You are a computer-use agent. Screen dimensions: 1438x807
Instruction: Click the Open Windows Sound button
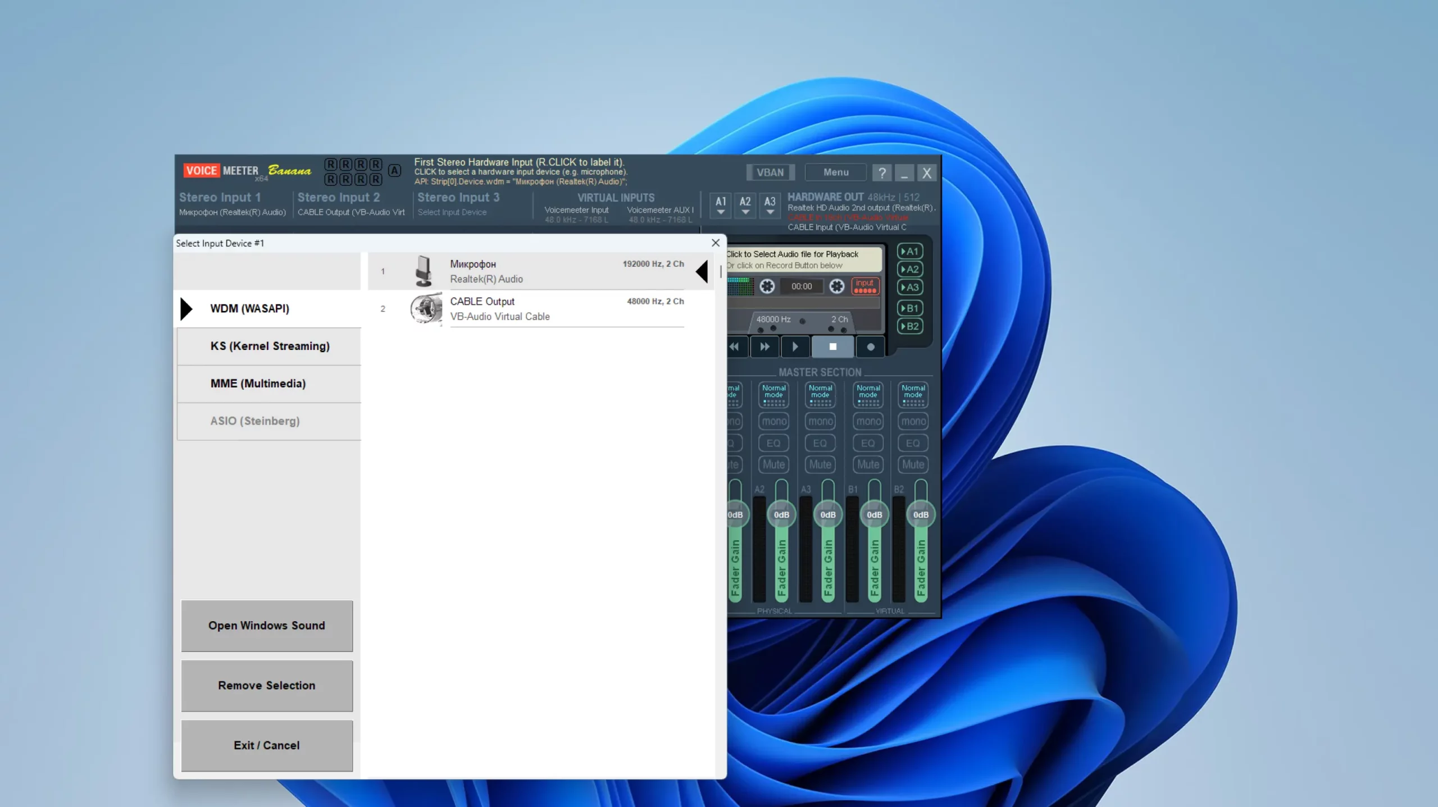pos(267,626)
